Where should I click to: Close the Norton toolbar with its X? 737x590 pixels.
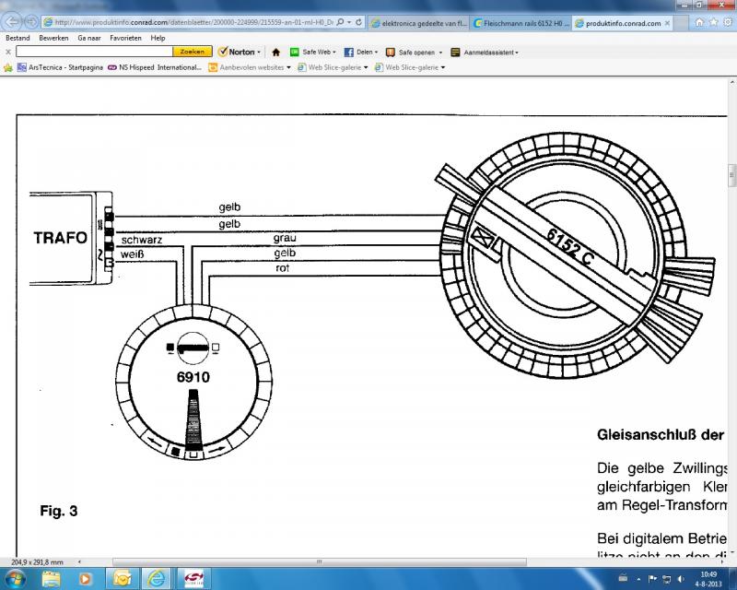(x=8, y=52)
